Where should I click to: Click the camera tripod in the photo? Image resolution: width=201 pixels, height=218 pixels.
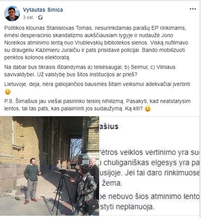click(62, 192)
